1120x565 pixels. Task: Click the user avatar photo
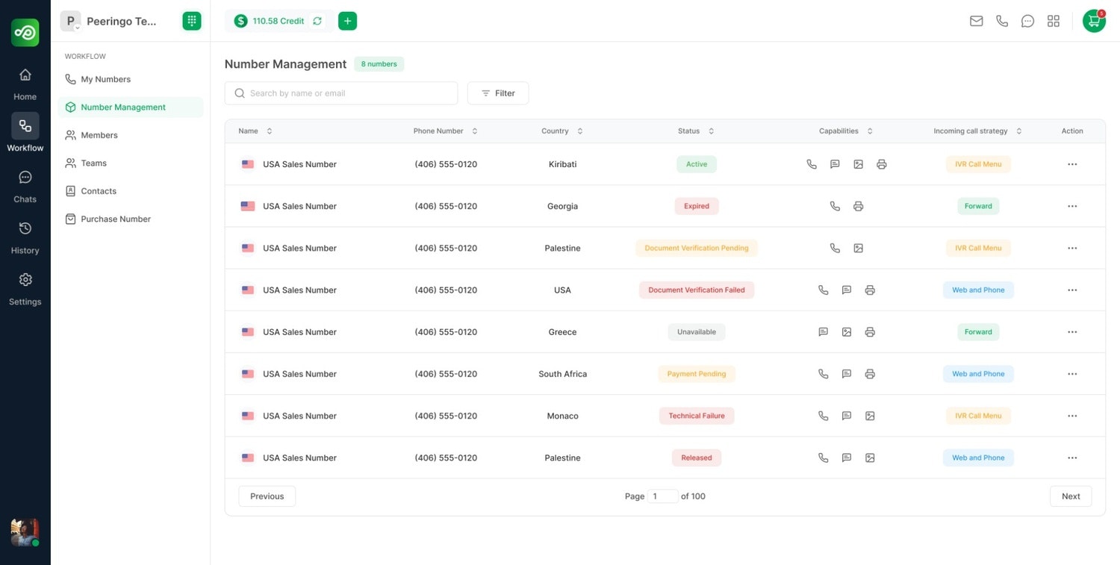25,532
